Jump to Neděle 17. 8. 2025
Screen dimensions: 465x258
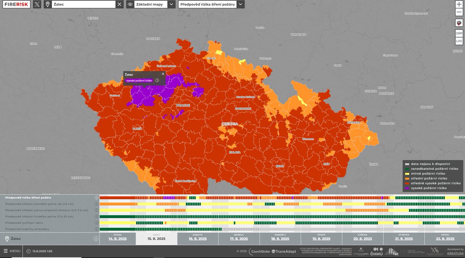239,238
